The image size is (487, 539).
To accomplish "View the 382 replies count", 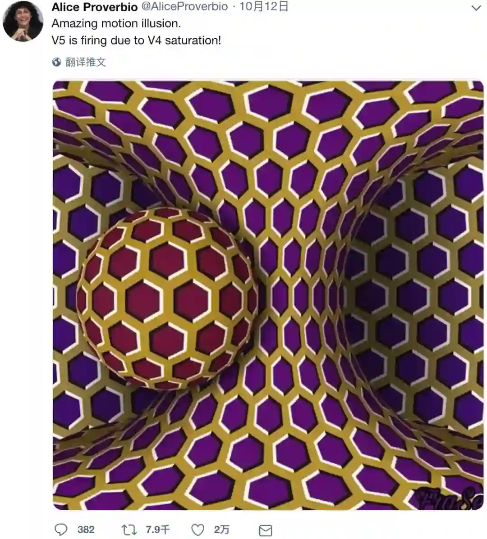I will (x=86, y=530).
